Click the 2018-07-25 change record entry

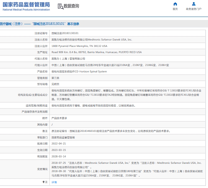(x=127, y=165)
